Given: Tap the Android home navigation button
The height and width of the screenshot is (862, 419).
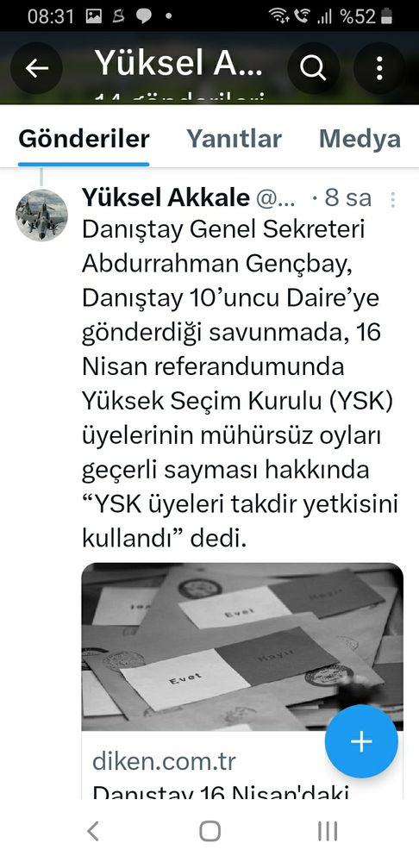Looking at the screenshot, I should [x=209, y=831].
